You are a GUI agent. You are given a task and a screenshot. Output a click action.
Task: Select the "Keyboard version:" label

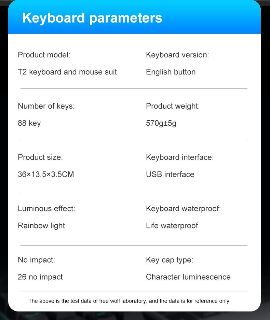pos(177,55)
